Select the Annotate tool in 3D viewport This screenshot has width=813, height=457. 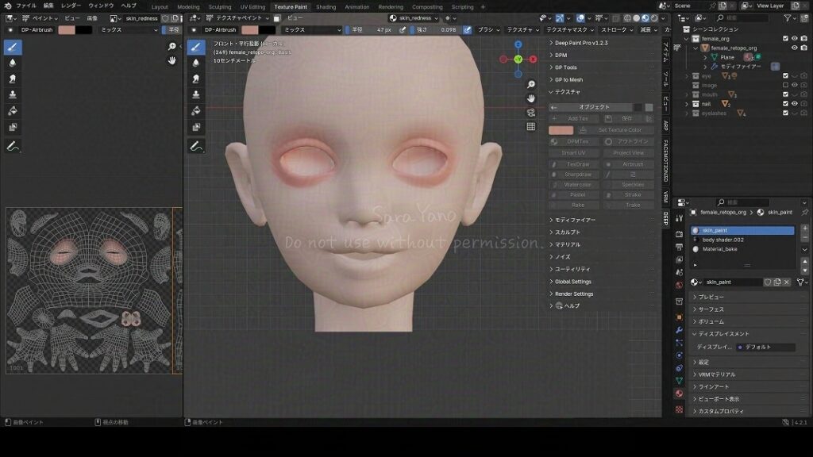click(196, 147)
